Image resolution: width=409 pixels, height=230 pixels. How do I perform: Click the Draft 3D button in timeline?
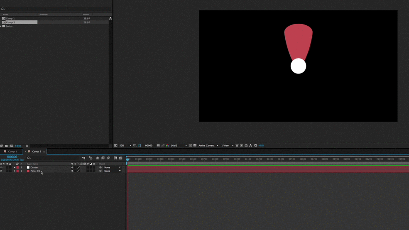point(91,158)
